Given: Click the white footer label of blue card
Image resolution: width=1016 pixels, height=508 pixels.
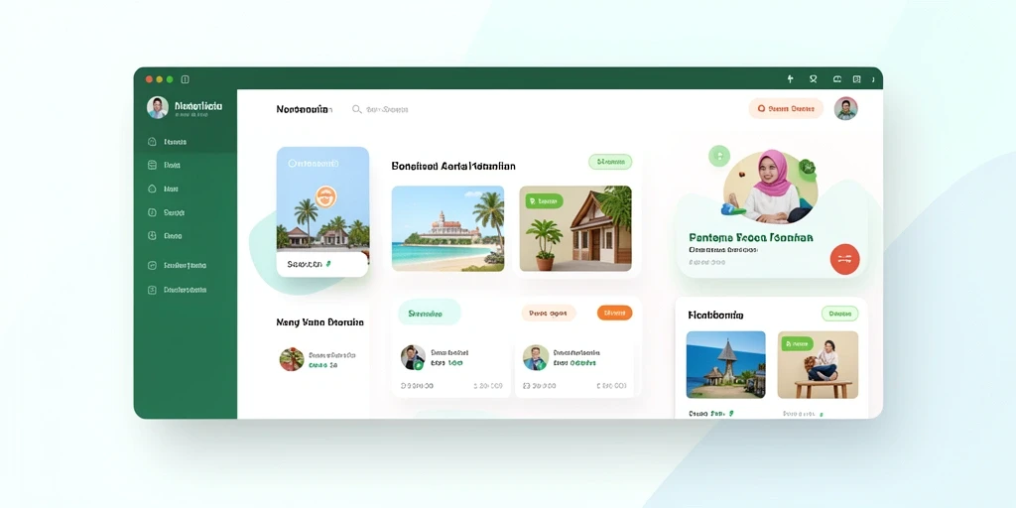Looking at the screenshot, I should point(322,264).
